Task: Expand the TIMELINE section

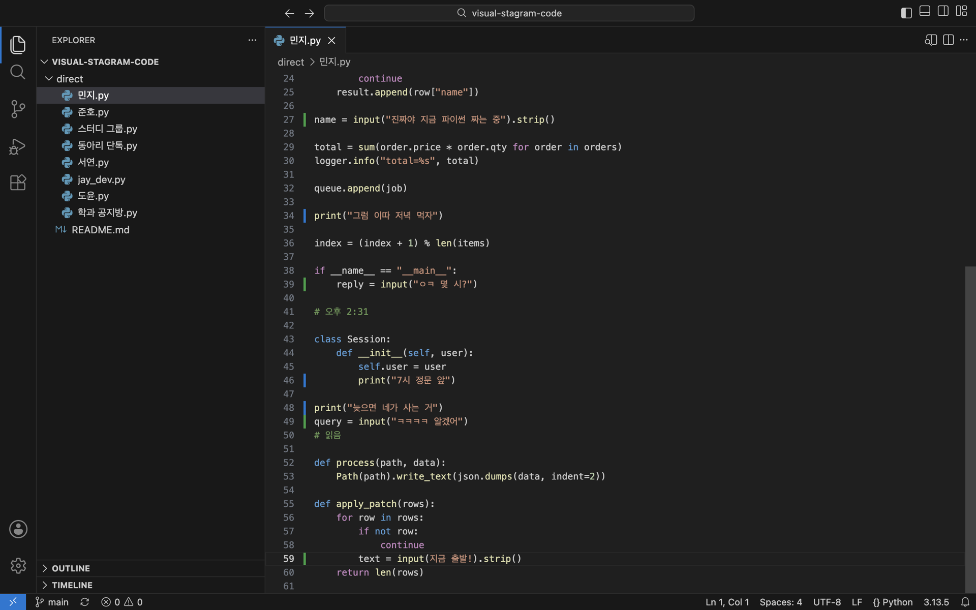Action: click(x=150, y=585)
